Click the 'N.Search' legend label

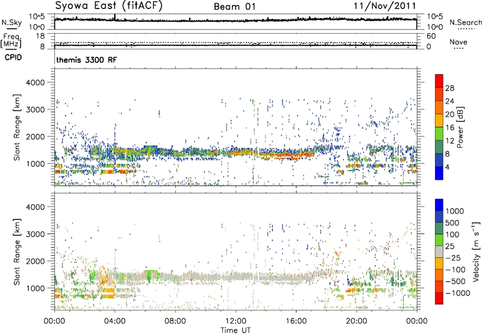pyautogui.click(x=466, y=22)
